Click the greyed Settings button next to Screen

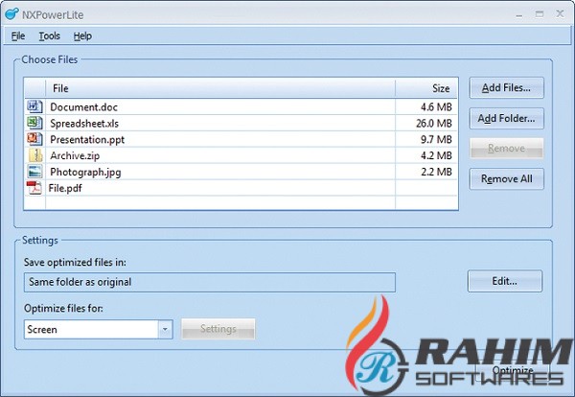218,329
